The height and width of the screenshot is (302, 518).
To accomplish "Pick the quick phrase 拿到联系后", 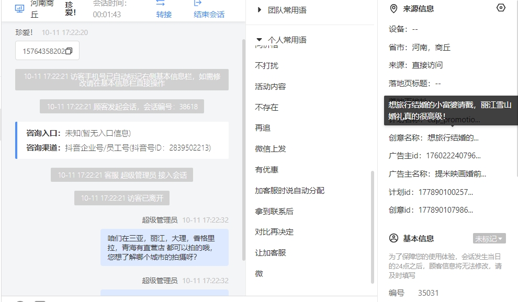I will click(x=274, y=211).
